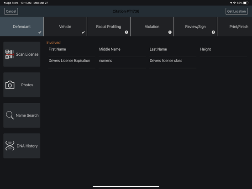Viewport: 252px width, 189px height.
Task: Click the Review/Sign exclamation icon
Action: click(x=213, y=32)
